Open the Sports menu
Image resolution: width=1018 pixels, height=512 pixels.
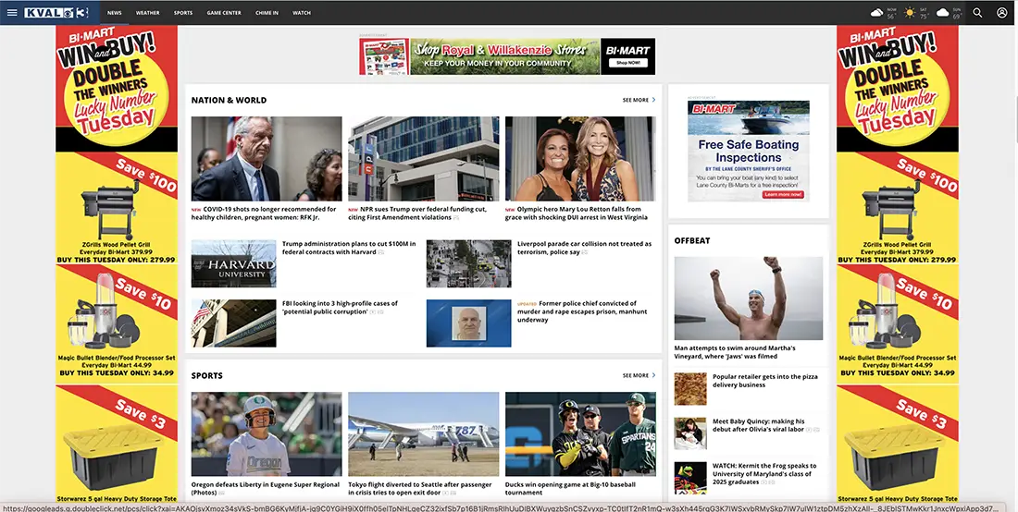[183, 12]
